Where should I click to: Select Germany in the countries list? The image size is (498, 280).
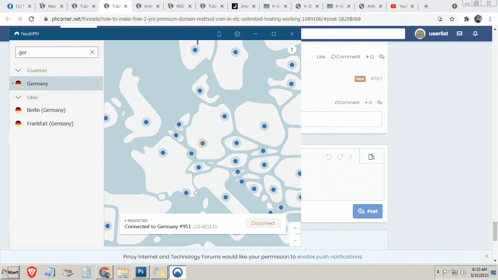56,83
